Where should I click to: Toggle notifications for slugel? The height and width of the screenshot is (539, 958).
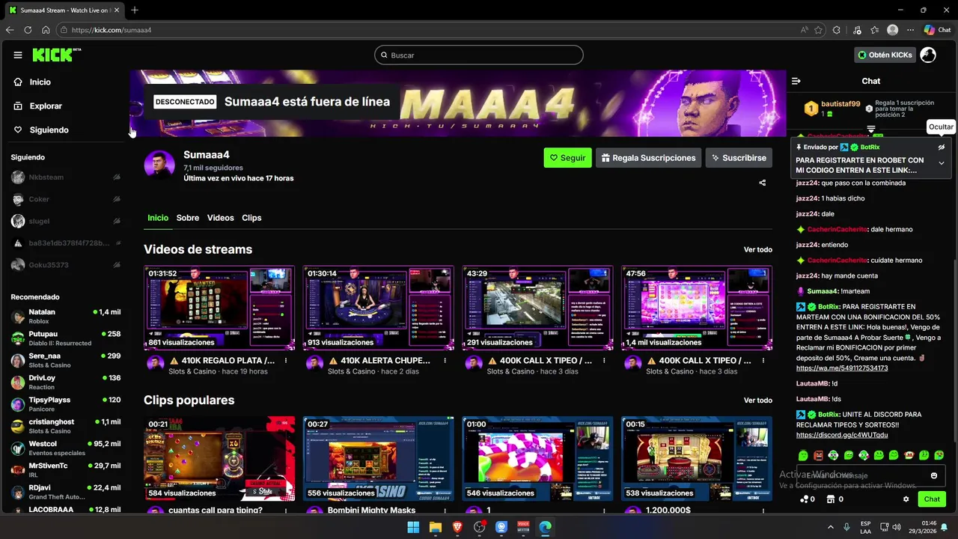[x=117, y=221]
